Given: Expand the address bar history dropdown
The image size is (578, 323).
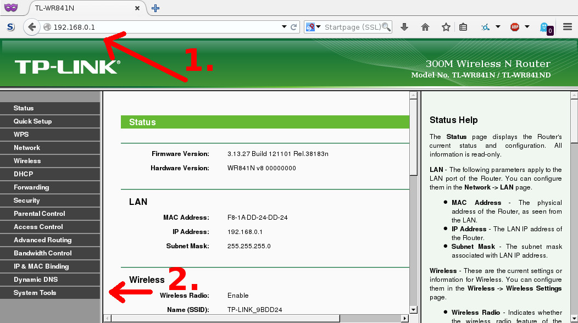Looking at the screenshot, I should [x=284, y=27].
